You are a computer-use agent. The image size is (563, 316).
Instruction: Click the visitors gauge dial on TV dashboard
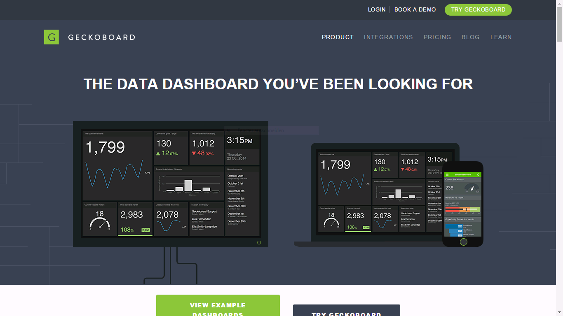(x=100, y=223)
